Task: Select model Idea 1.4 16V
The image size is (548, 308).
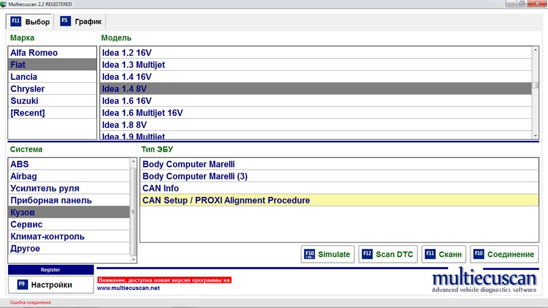Action: pyautogui.click(x=316, y=77)
